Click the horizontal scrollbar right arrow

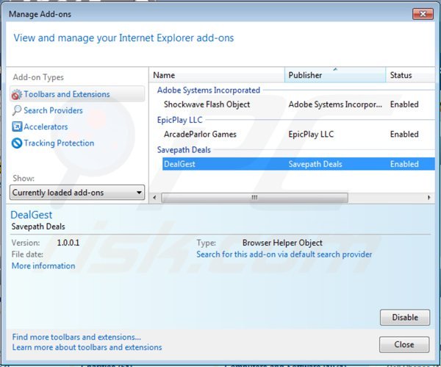coord(429,198)
